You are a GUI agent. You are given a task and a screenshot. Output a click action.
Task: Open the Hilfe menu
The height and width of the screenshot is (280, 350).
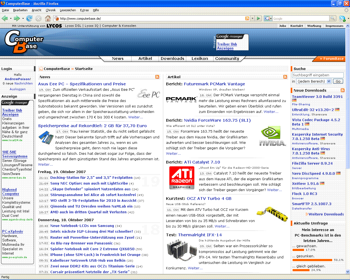tap(96, 10)
